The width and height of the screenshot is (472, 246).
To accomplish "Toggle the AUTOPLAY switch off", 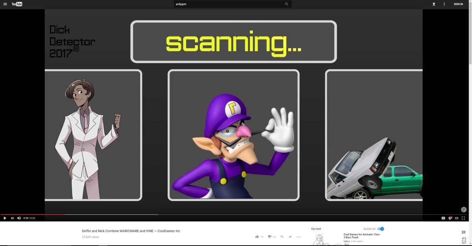I will coord(381,229).
